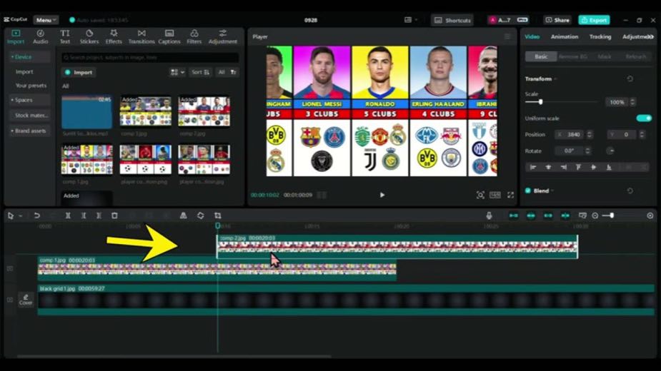This screenshot has width=661, height=371.
Task: Click the Split clip tool
Action: tap(68, 215)
